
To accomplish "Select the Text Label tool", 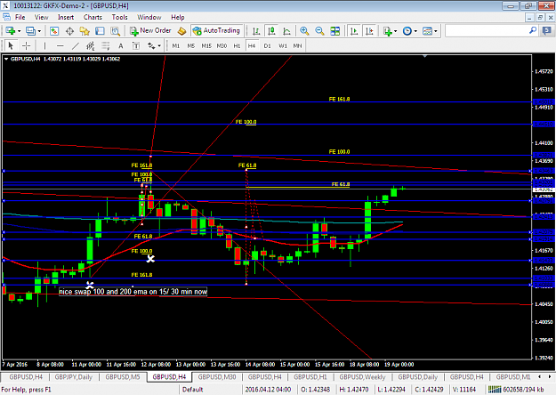I will point(136,45).
